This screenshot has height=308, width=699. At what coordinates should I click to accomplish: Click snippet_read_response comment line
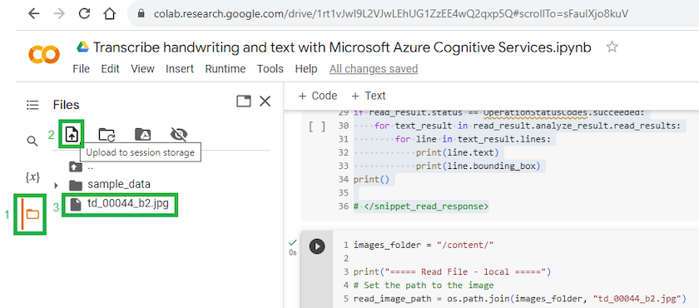421,206
